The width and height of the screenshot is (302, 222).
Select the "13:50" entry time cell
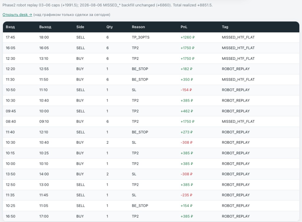pyautogui.click(x=10, y=174)
